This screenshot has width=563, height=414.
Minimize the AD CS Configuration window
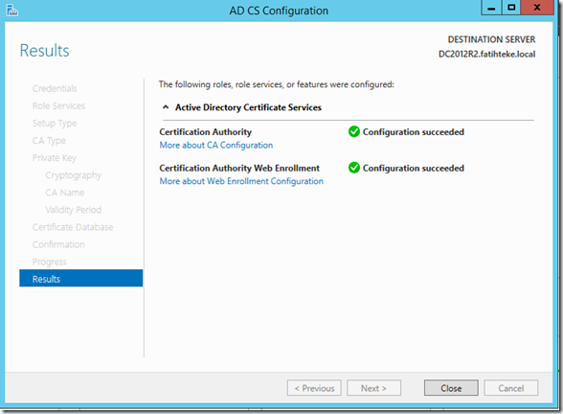[x=491, y=8]
